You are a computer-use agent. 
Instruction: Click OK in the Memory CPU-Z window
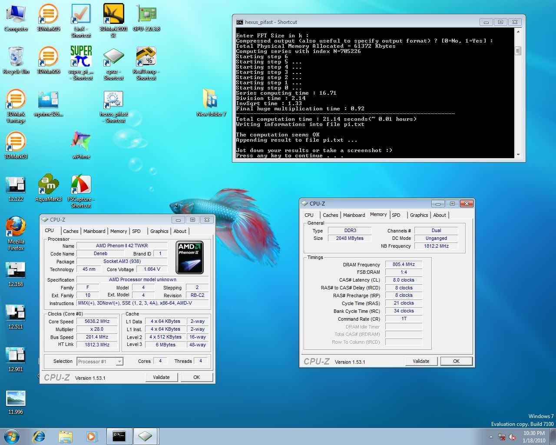point(456,361)
